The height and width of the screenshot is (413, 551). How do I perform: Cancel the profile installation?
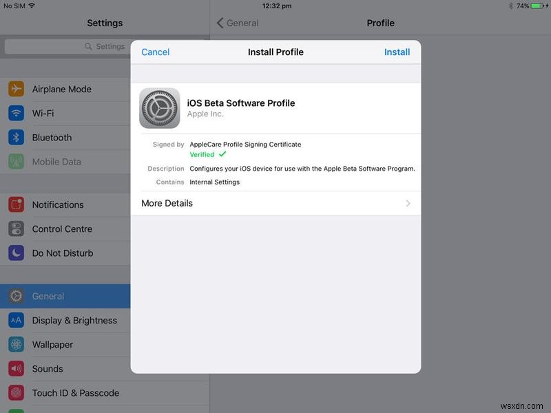(156, 52)
